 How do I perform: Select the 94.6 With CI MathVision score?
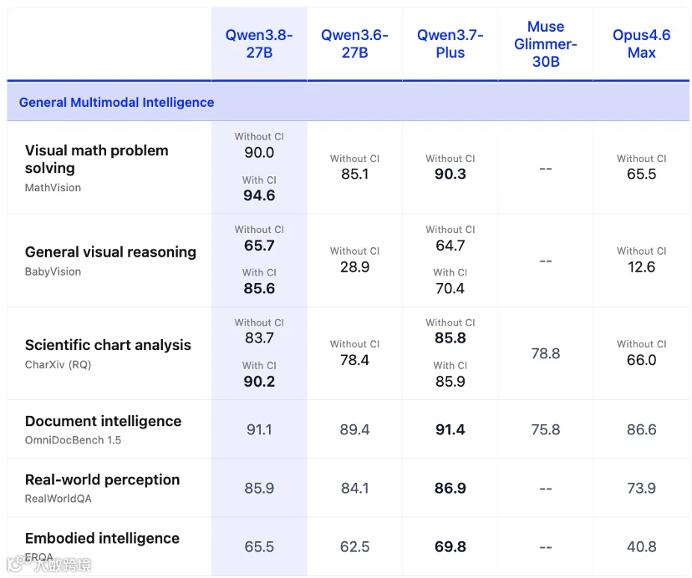point(259,195)
